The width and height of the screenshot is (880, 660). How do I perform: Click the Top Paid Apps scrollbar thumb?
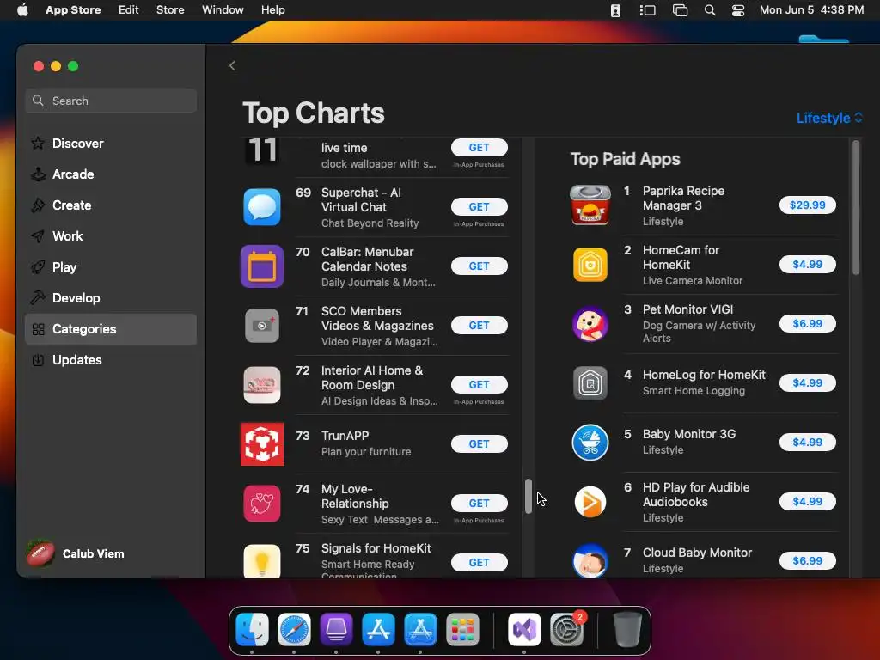tap(856, 207)
